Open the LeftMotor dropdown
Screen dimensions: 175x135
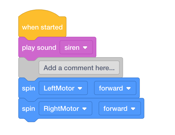point(63,88)
